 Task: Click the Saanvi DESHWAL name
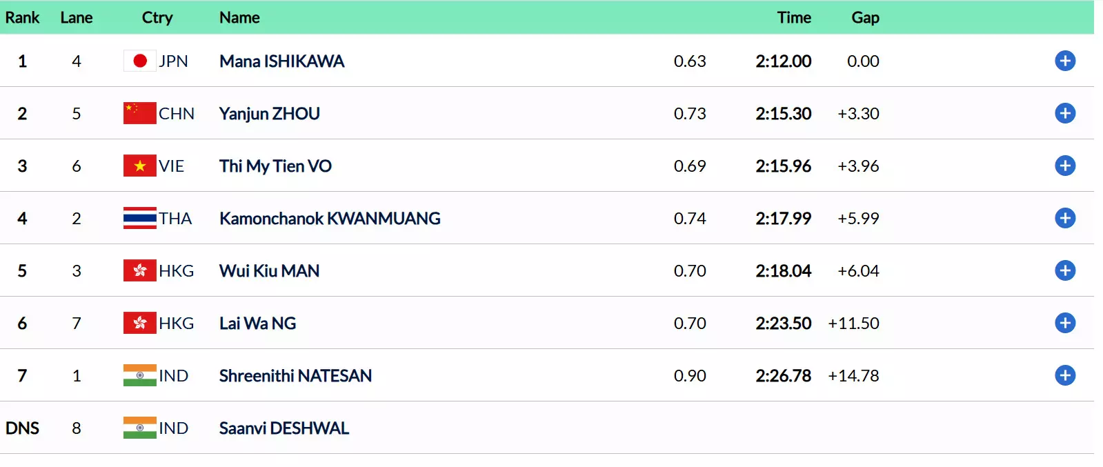pyautogui.click(x=284, y=428)
